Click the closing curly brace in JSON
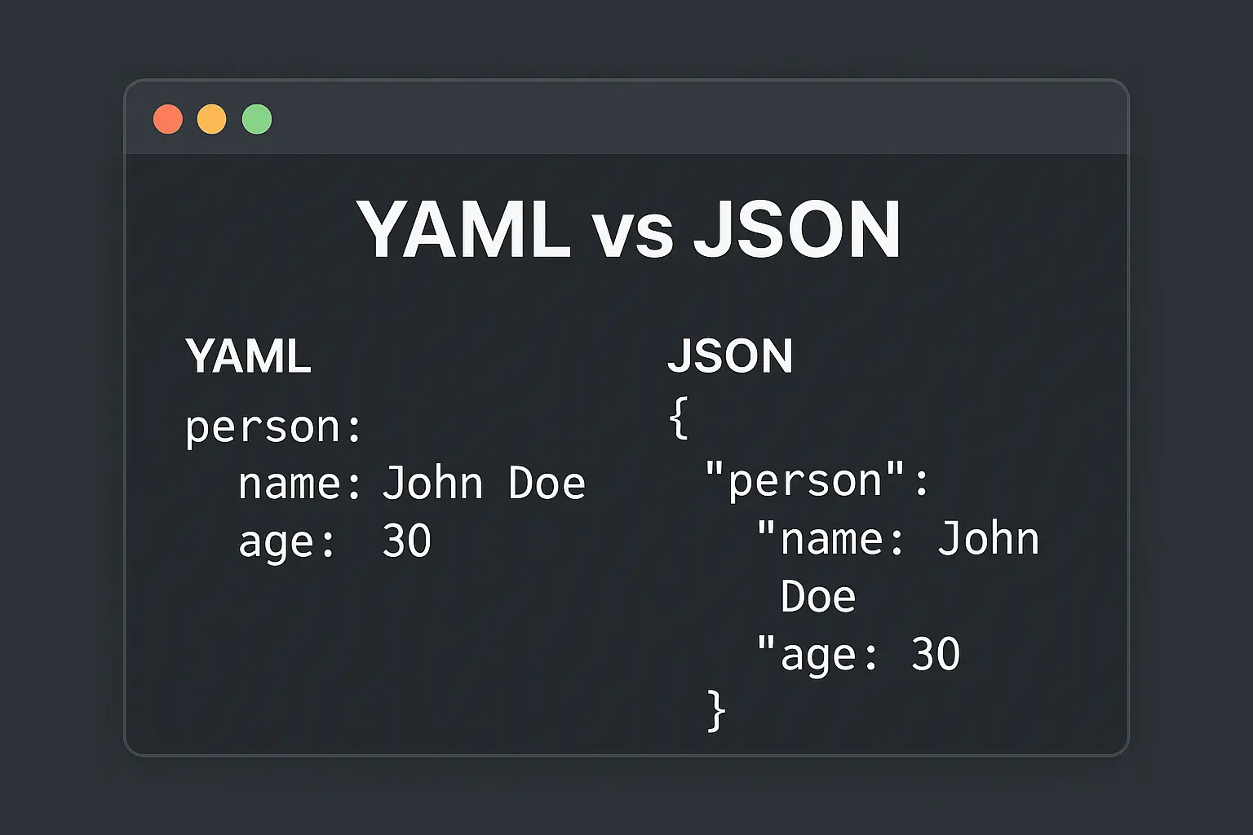The width and height of the screenshot is (1253, 835). tap(716, 710)
